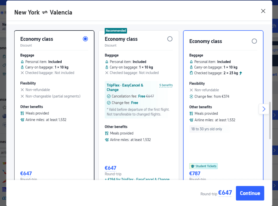This screenshot has height=206, width=278.
Task: Click the TripFlex change fee checkmark icon
Action: coord(109,103)
